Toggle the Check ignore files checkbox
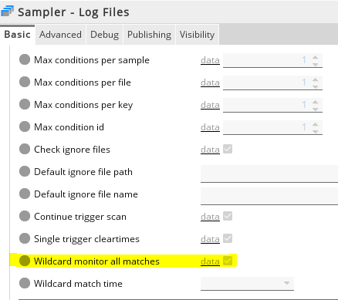Image resolution: width=338 pixels, height=300 pixels. (x=228, y=149)
